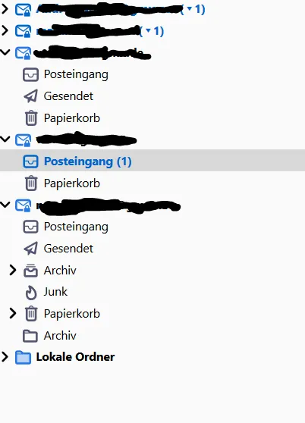Select the Junk folder
305x423 pixels.
(x=55, y=292)
